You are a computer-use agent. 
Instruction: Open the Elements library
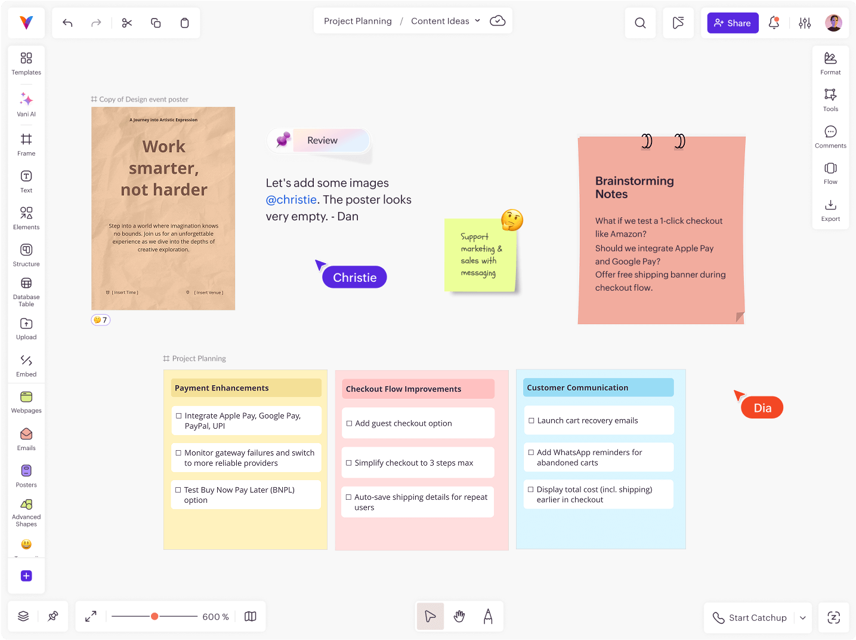26,218
